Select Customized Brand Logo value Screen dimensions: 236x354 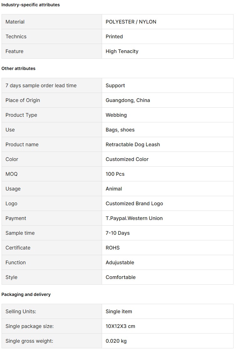coord(134,203)
